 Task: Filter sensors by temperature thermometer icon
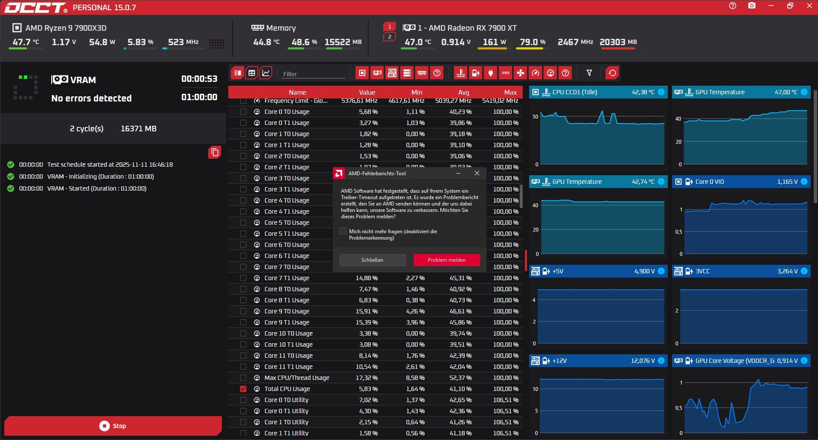click(461, 73)
